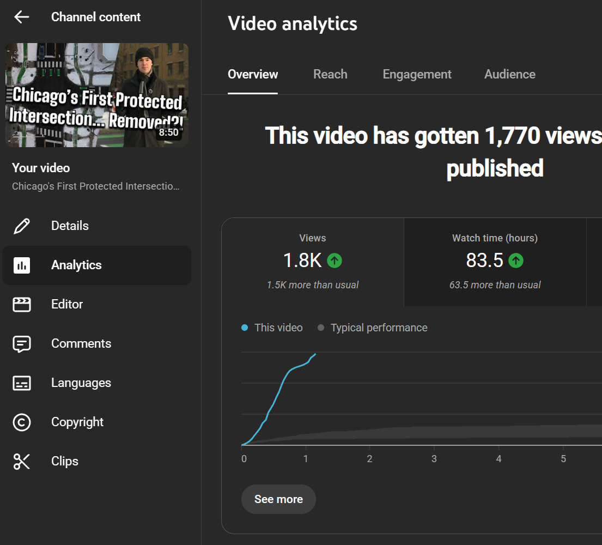Open the Engagement tab
The image size is (602, 545).
point(417,75)
